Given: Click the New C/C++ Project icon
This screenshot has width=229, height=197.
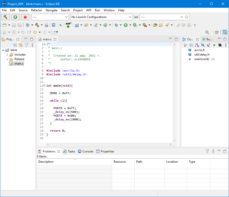Looking at the screenshot, I should [x=77, y=25].
